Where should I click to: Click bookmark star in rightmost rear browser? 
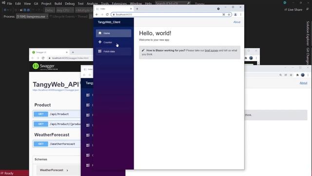(x=291, y=75)
